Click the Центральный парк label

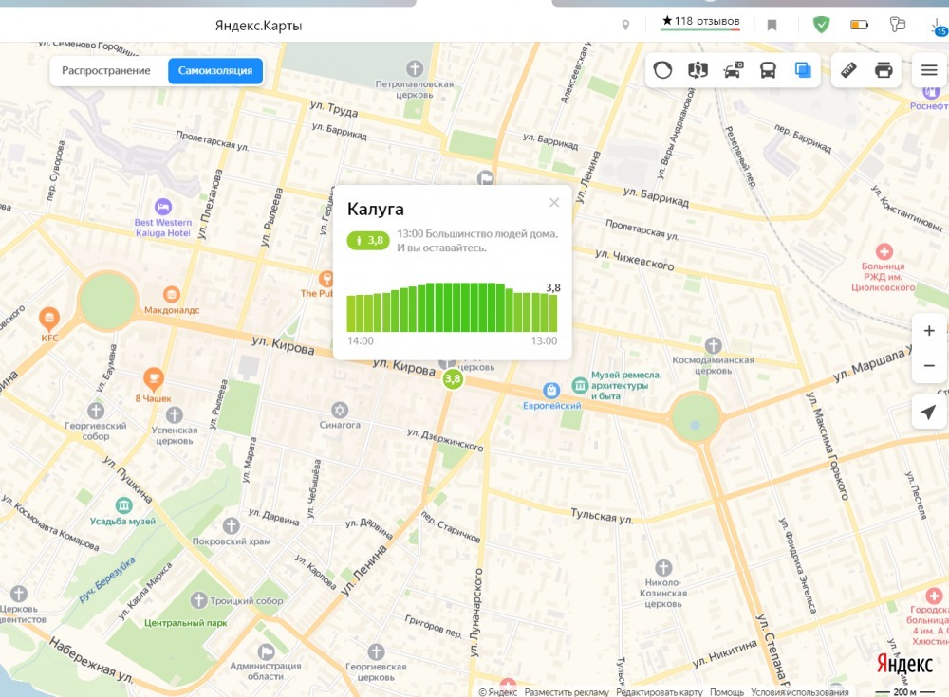click(x=186, y=623)
